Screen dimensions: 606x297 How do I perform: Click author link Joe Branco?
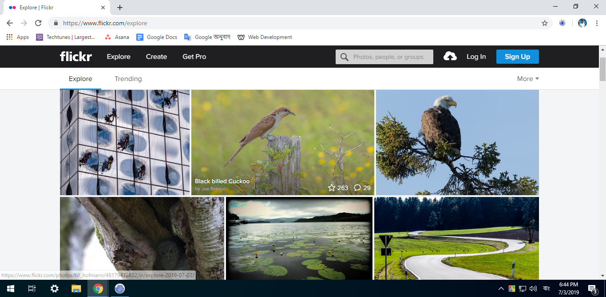tap(213, 189)
